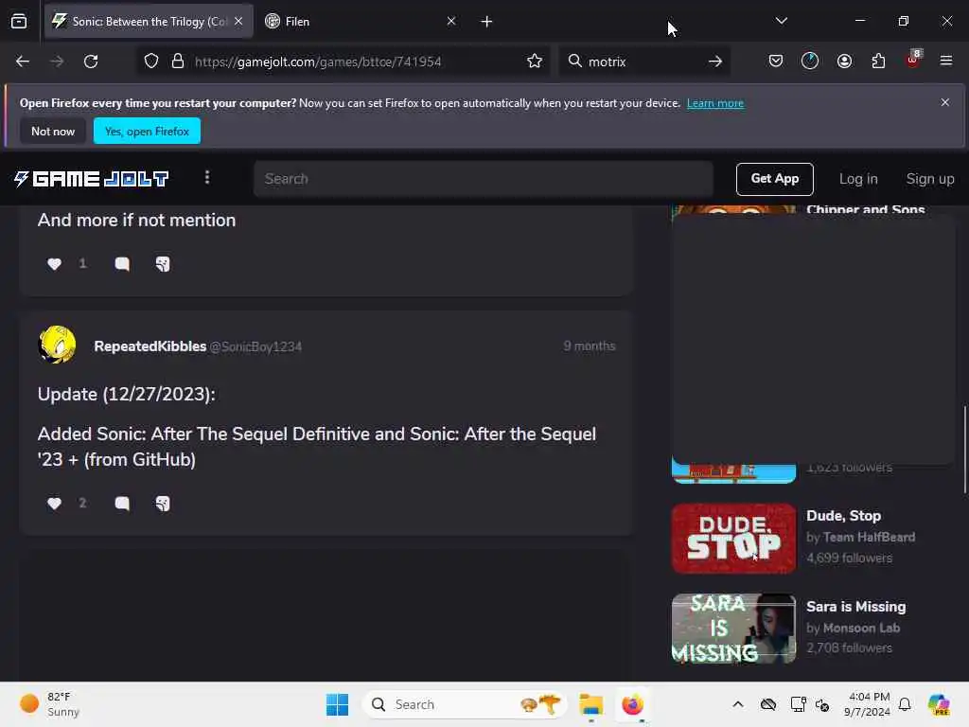Image resolution: width=969 pixels, height=727 pixels.
Task: Close the Sonic: Between the Trilogy tab
Action: coord(238,21)
